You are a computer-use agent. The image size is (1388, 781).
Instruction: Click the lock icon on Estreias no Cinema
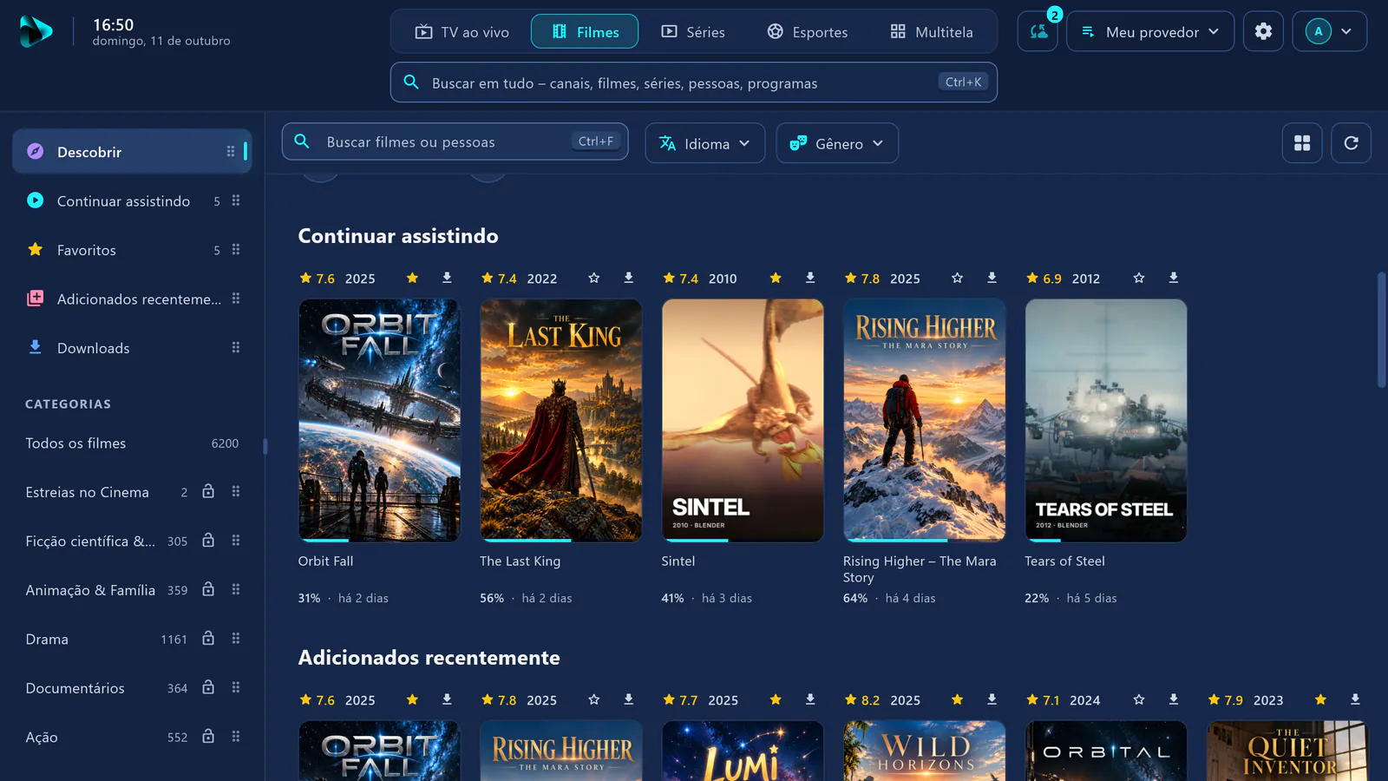pos(208,491)
